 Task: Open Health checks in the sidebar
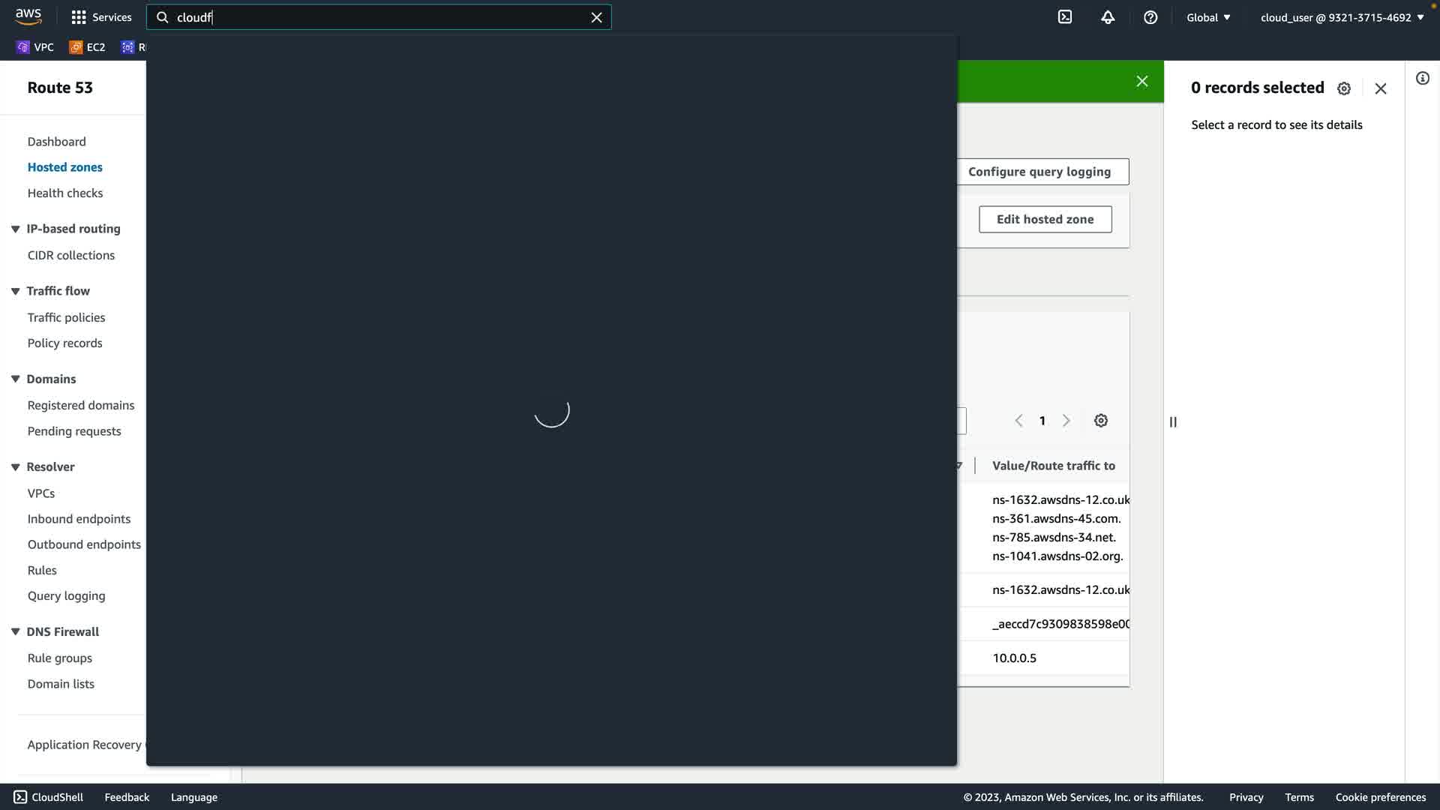coord(64,193)
